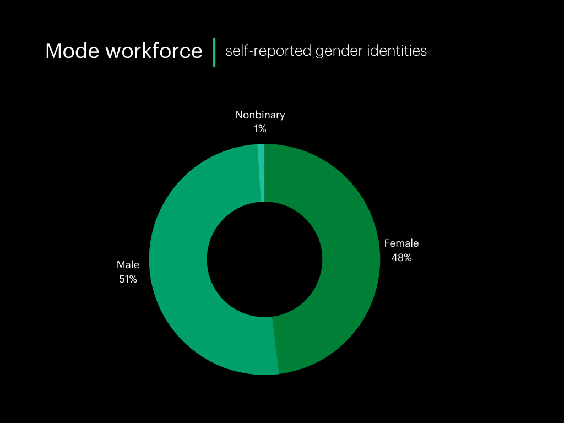
Task: Click the 51% percentage value
Action: point(128,279)
